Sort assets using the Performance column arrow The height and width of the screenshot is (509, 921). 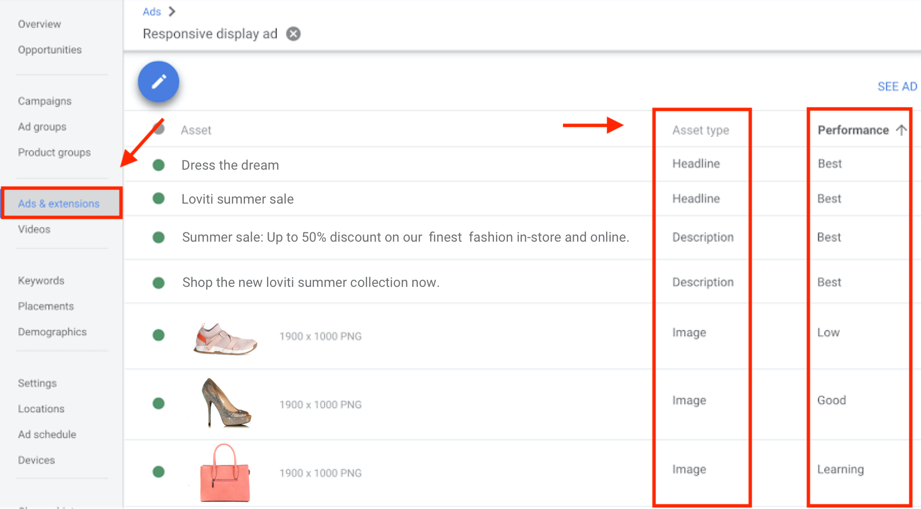click(901, 130)
